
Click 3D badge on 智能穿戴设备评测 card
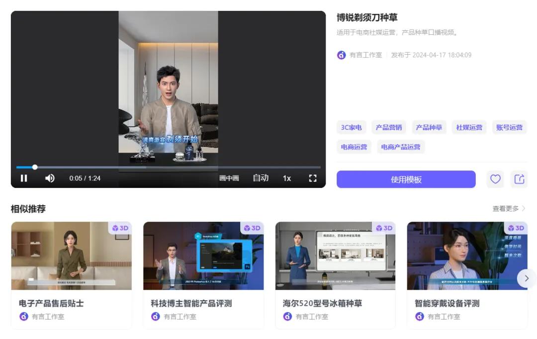coord(516,228)
